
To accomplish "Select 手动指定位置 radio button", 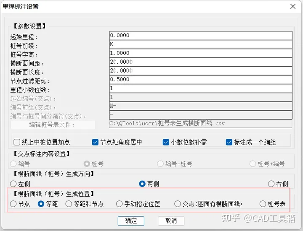I will tap(119, 204).
